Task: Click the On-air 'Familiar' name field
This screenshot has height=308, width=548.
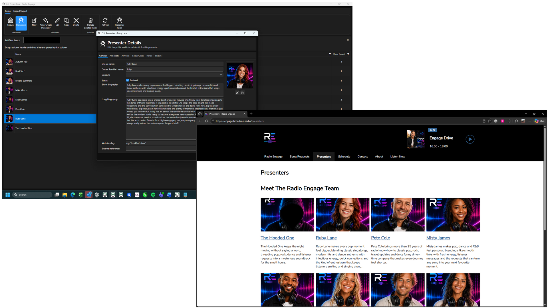Action: pos(174,69)
